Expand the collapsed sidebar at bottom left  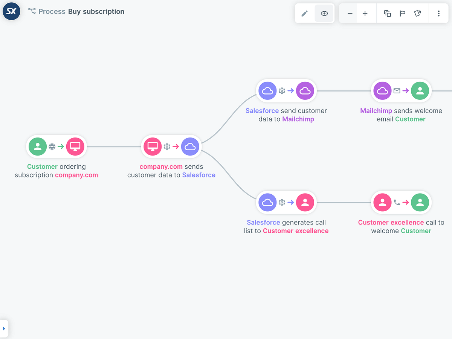click(x=5, y=328)
